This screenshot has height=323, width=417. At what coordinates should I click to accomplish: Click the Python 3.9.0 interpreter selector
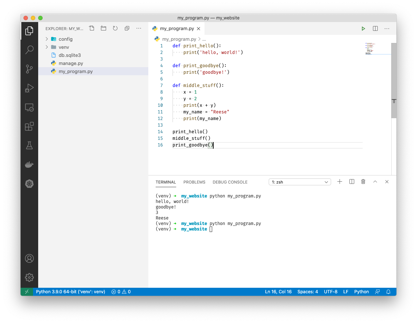coord(70,291)
